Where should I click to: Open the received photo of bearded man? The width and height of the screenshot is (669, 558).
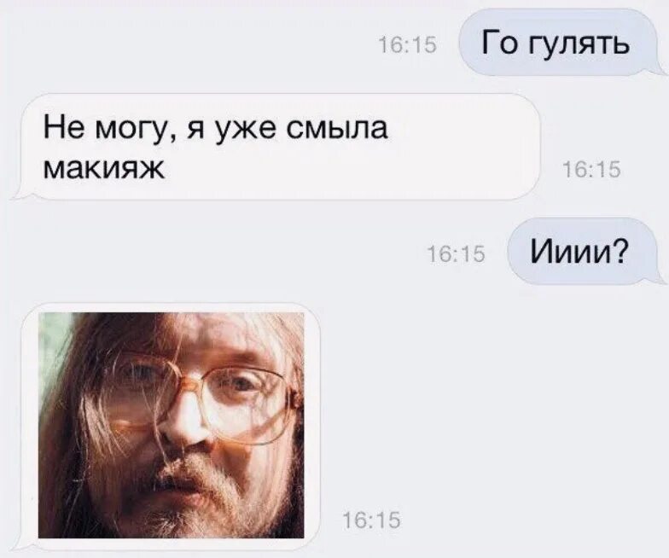[171, 425]
